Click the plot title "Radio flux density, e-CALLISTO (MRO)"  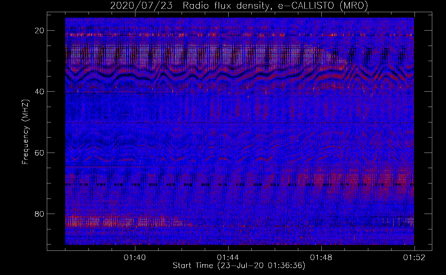[x=275, y=6]
